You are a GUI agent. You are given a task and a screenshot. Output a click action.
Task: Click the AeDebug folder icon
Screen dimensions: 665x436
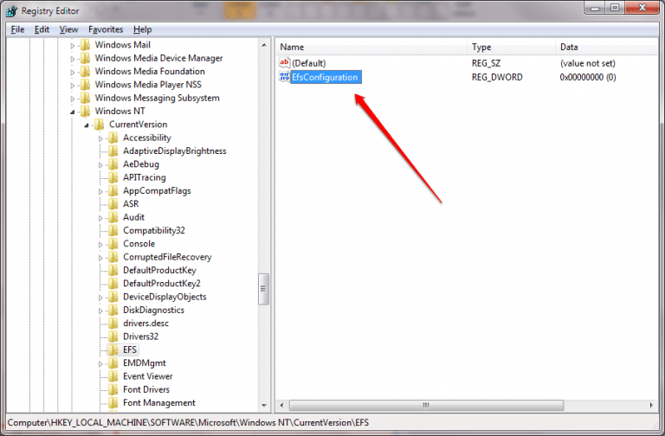point(113,164)
